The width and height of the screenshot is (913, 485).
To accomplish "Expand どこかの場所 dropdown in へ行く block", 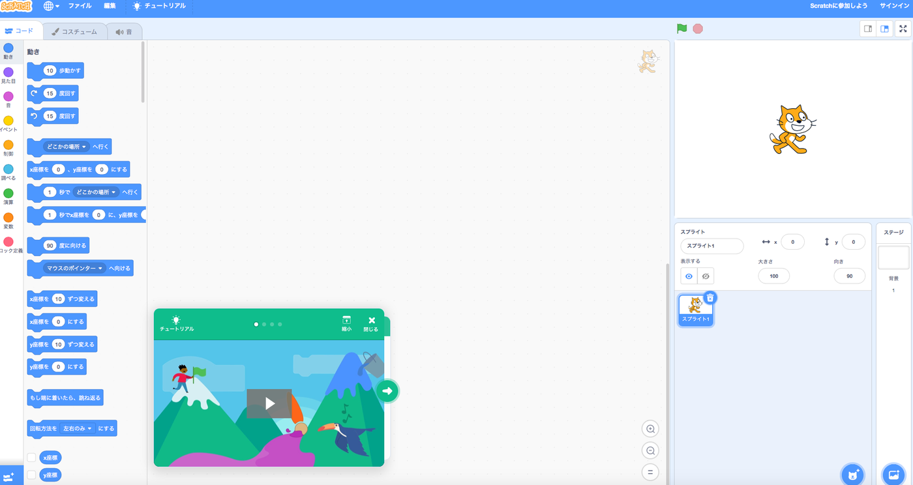I will click(x=67, y=147).
